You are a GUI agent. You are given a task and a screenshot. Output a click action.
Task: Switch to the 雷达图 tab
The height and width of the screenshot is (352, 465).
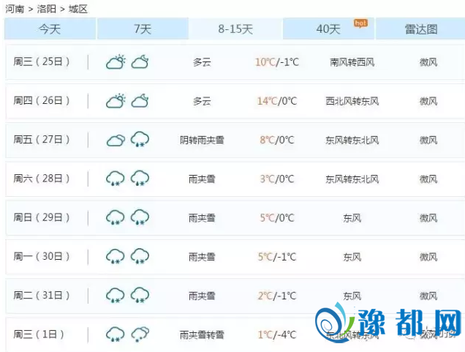[x=420, y=29]
